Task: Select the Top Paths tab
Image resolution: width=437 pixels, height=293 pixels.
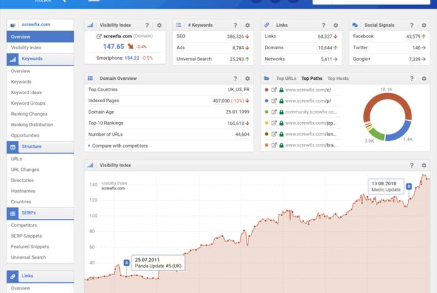Action: tap(312, 79)
